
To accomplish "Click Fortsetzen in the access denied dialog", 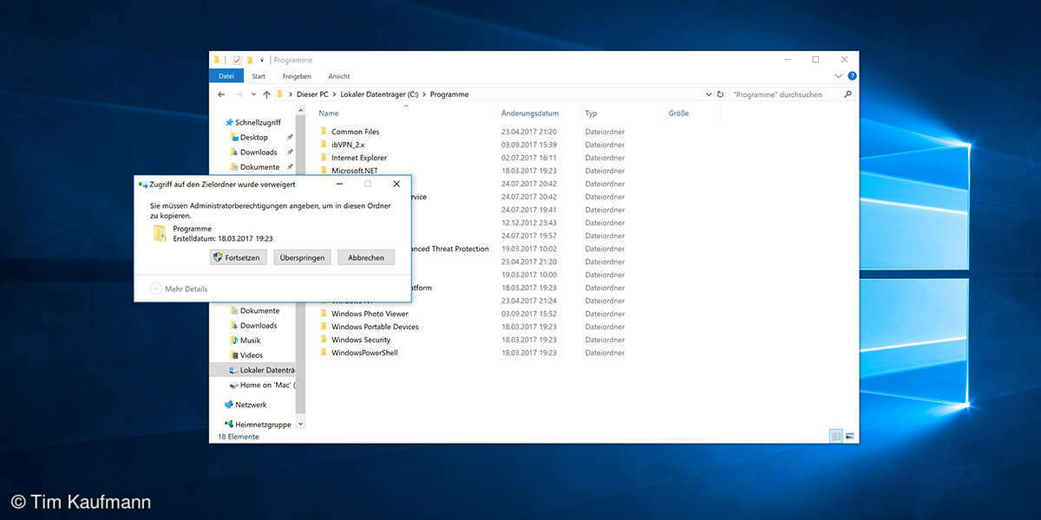I will coord(238,257).
